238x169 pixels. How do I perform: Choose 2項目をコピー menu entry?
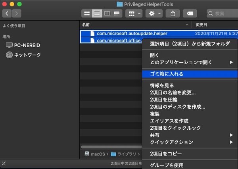[x=190, y=154]
